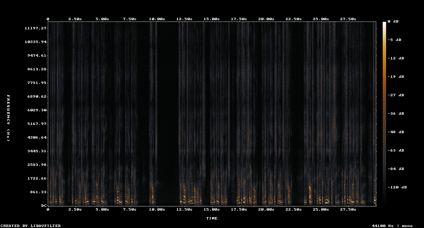Click the 3445.31 frequency label
The width and height of the screenshot is (424, 228).
[37, 151]
